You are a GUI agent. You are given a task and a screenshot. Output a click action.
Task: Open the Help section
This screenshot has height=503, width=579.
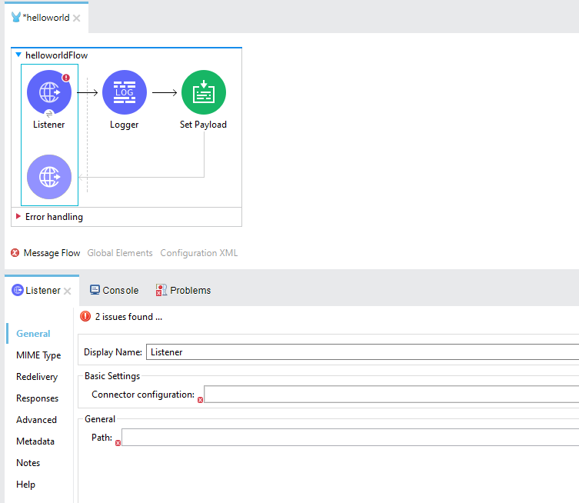[x=26, y=485]
